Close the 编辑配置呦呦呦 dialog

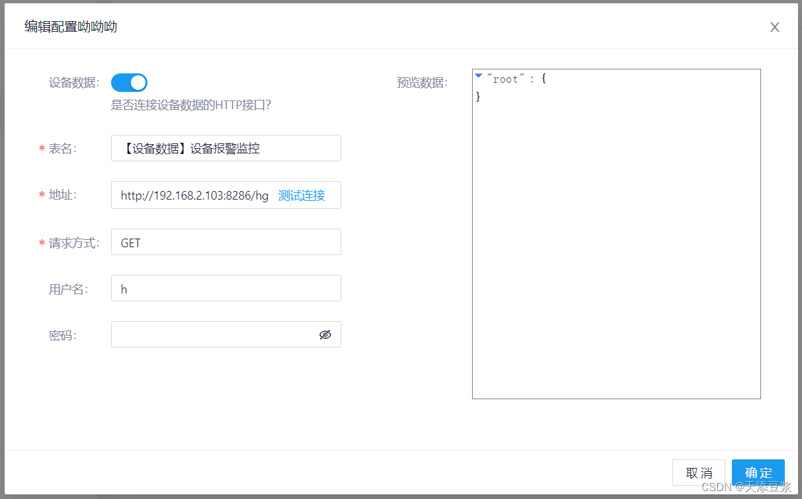pyautogui.click(x=774, y=27)
